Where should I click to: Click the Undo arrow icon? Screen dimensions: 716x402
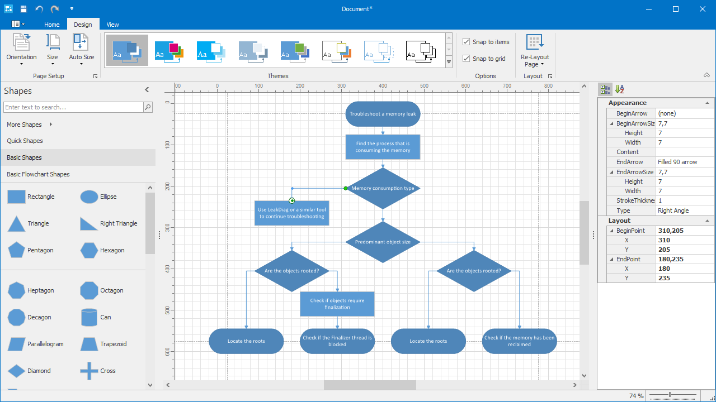click(x=39, y=9)
